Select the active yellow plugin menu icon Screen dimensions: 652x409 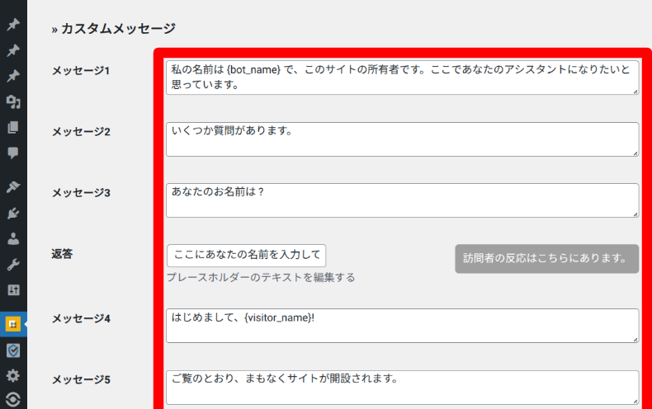point(13,324)
